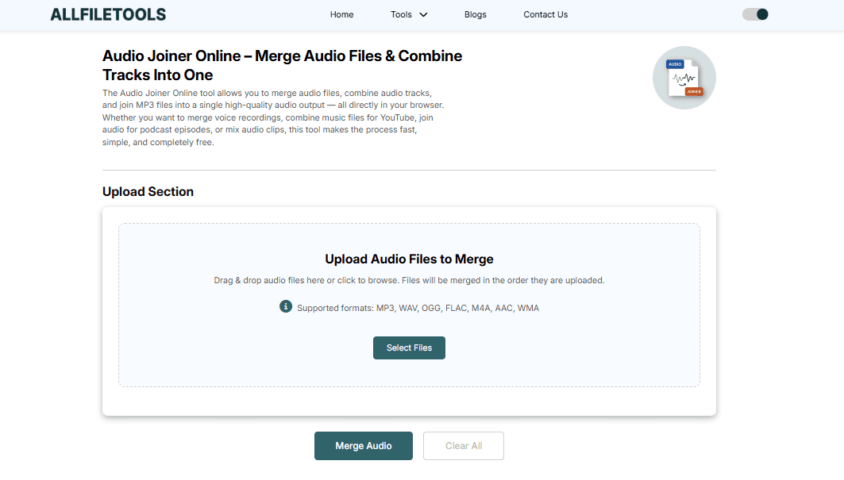Viewport: 844px width, 480px height.
Task: Click the ALLFILETOOLS site logo
Action: tap(108, 14)
